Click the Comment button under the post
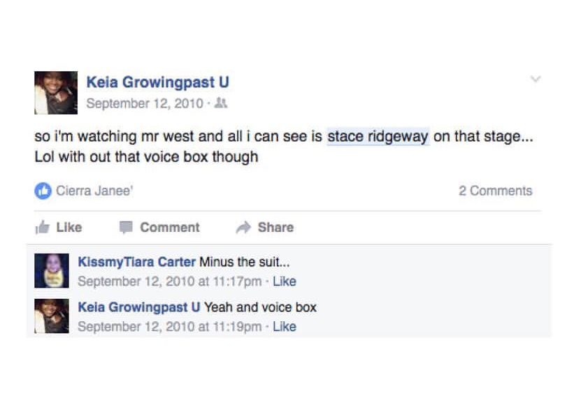Viewport: 581px width, 412px height. pos(159,227)
